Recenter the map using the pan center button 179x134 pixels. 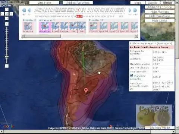pos(7,14)
